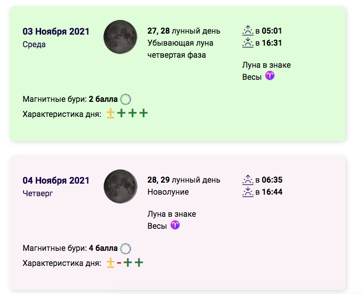363x294 pixels.
Task: Click the 28, 29 лунный день text
Action: click(184, 180)
